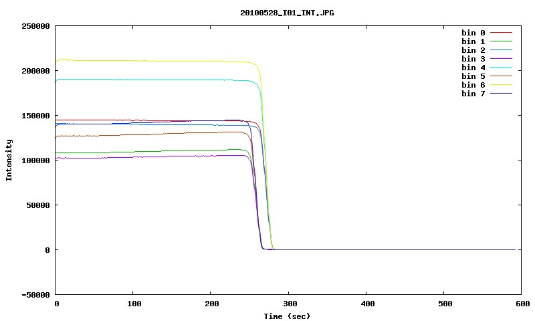535x321 pixels.
Task: Click the 'bin 7' legend label
Action: click(x=473, y=94)
